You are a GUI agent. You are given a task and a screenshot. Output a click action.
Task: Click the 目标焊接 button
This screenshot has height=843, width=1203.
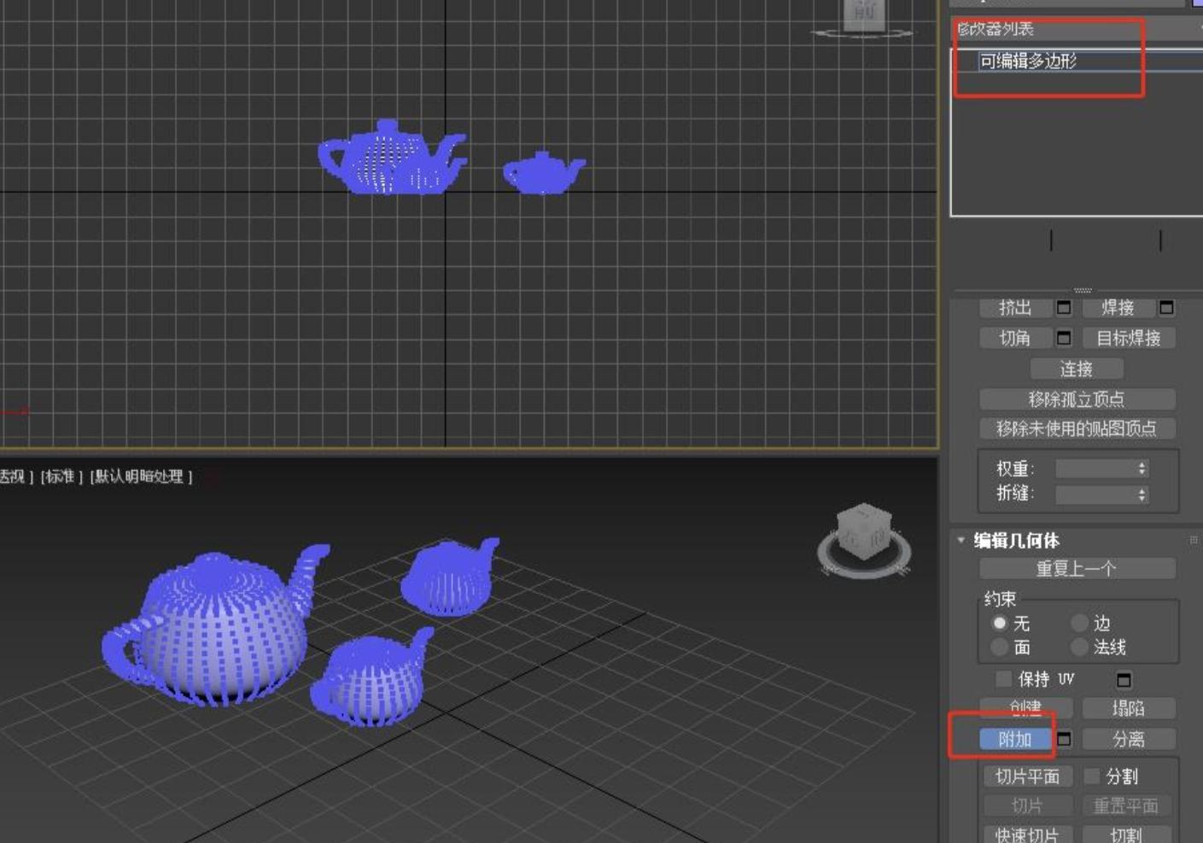(1128, 338)
